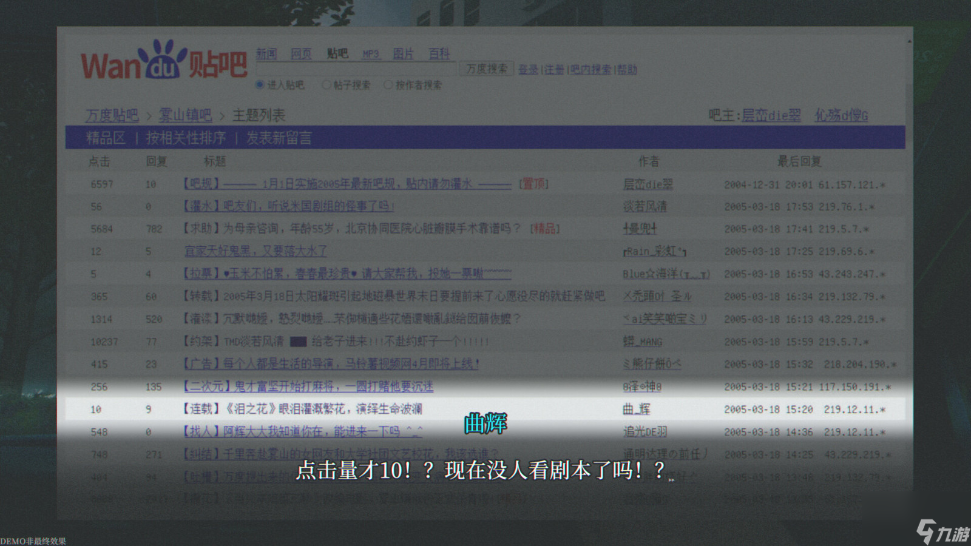Click the Wandu 贴吧 paw logo
971x546 pixels.
(x=164, y=60)
